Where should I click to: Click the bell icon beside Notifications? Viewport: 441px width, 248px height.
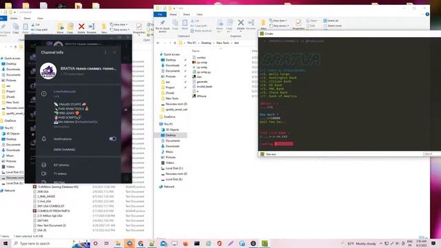(x=44, y=138)
